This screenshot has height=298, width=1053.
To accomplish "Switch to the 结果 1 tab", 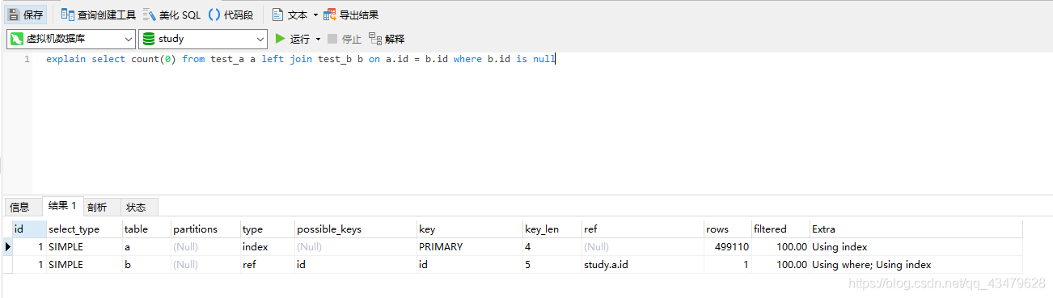I will [x=62, y=206].
